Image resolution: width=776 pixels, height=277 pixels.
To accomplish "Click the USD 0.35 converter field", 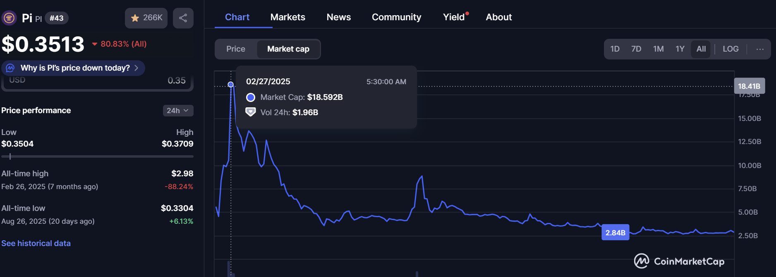I will click(x=97, y=82).
